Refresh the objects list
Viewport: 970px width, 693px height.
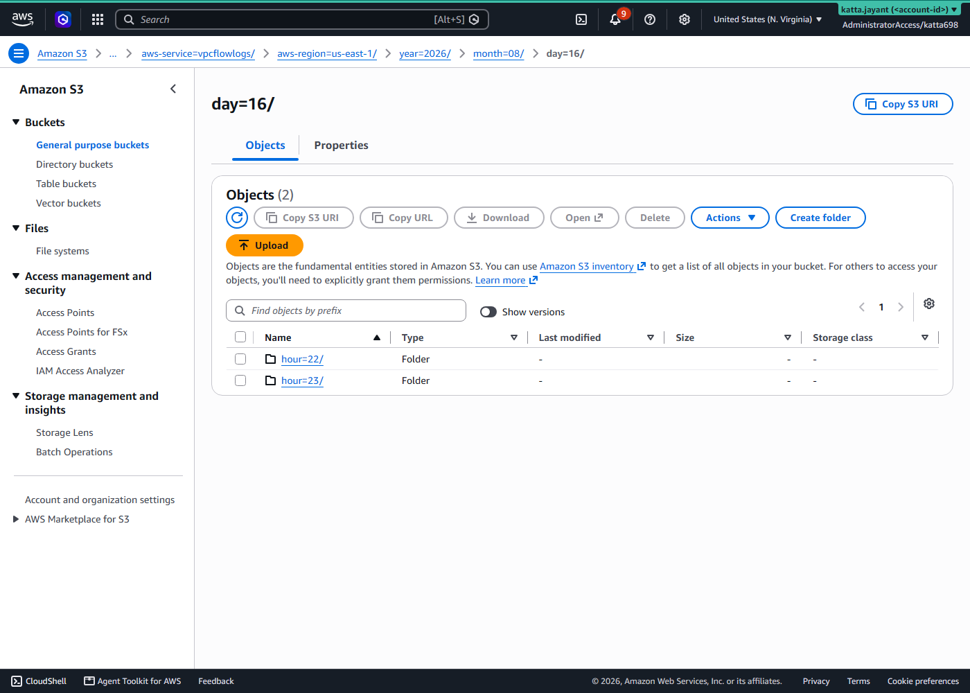(x=237, y=218)
